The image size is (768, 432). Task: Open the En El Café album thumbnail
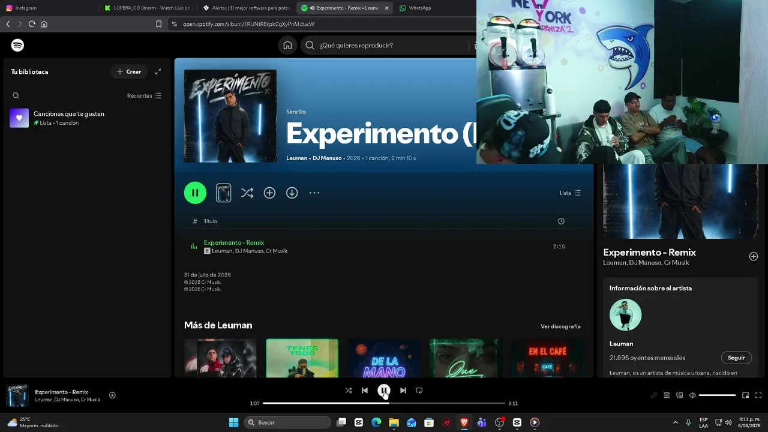coord(547,358)
